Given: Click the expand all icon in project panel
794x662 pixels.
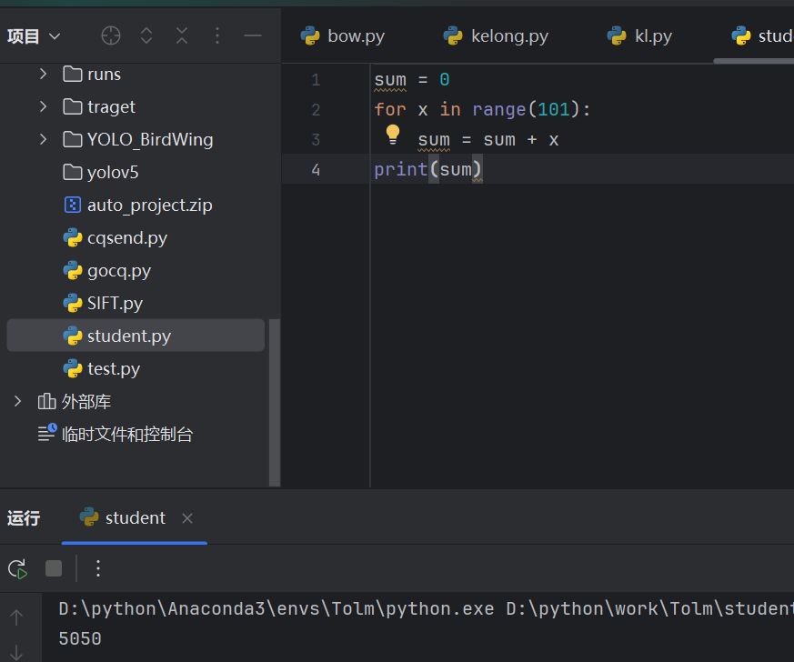Looking at the screenshot, I should coord(146,35).
